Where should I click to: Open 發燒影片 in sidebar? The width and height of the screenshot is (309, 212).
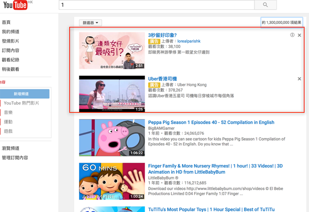point(11,41)
